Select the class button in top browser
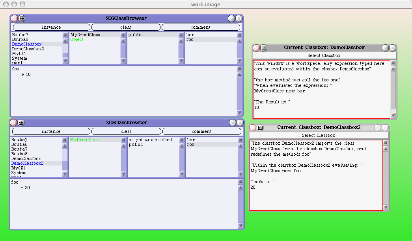Viewport: 412px width, 241px height. [126, 27]
